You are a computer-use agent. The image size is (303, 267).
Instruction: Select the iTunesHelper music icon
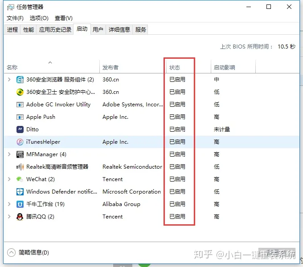click(20, 142)
